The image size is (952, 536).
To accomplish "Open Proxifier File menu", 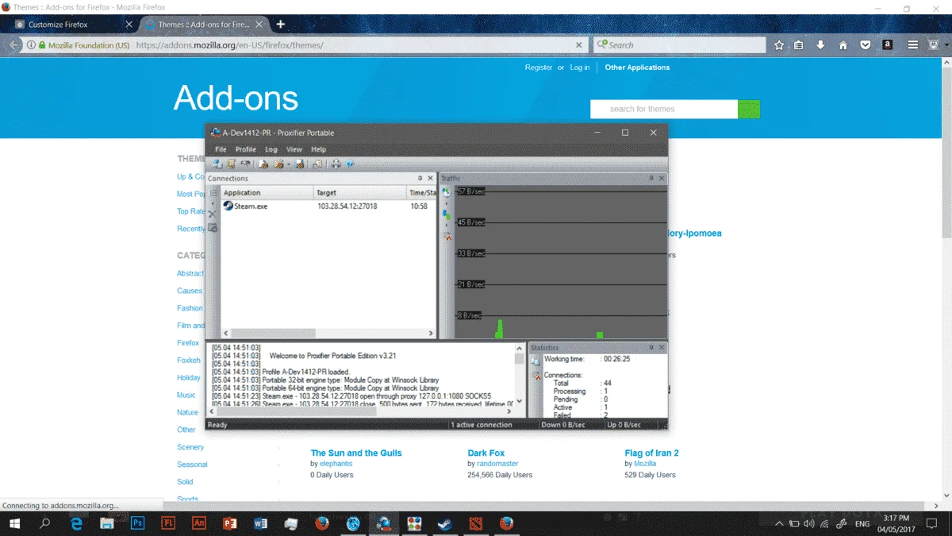I will click(221, 149).
